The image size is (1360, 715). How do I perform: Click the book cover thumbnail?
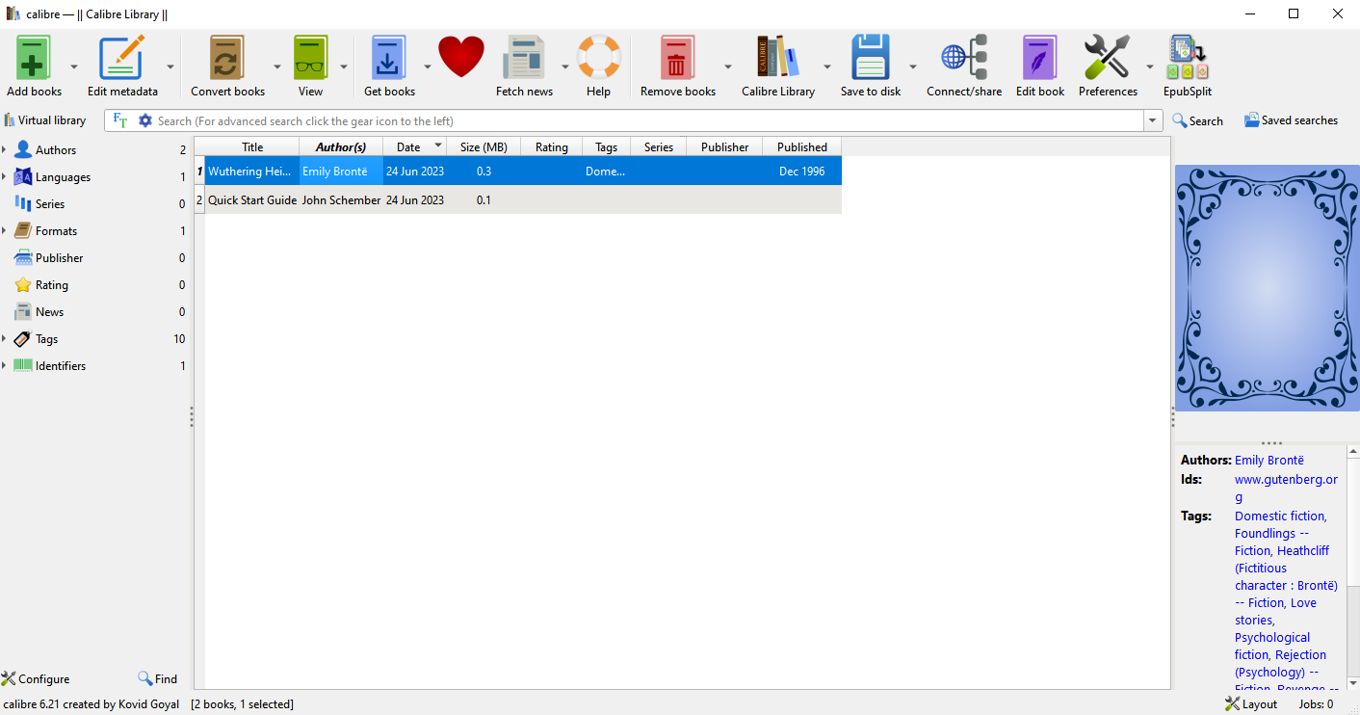1268,288
